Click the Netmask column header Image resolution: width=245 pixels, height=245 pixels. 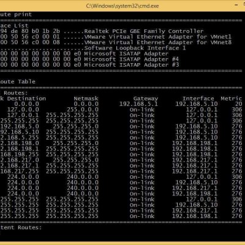pyautogui.click(x=86, y=99)
